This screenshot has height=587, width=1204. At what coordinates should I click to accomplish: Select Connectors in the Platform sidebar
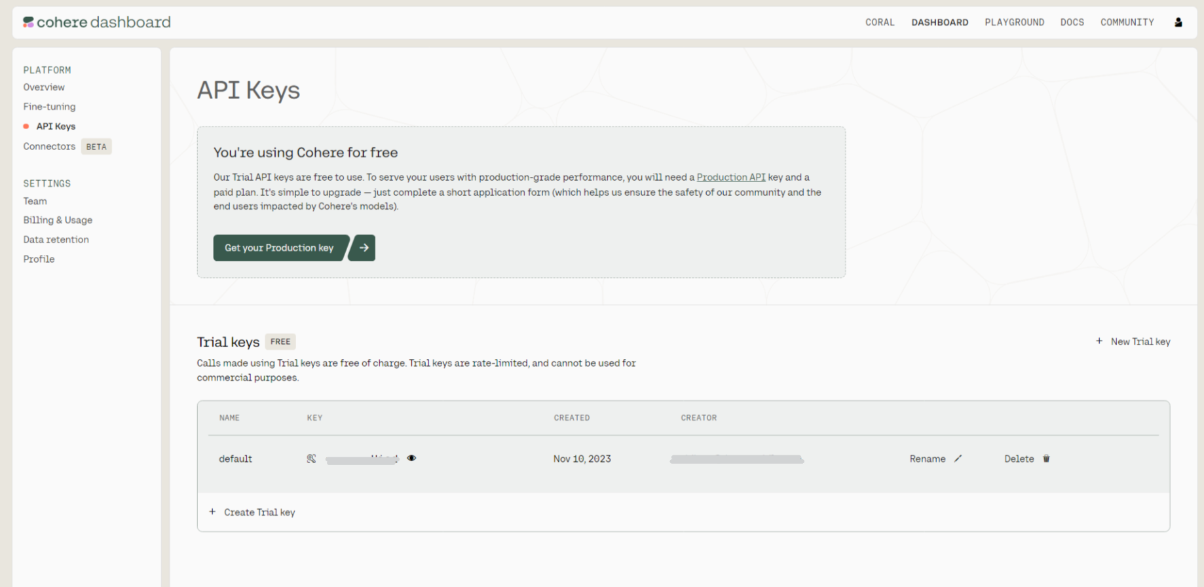point(49,147)
